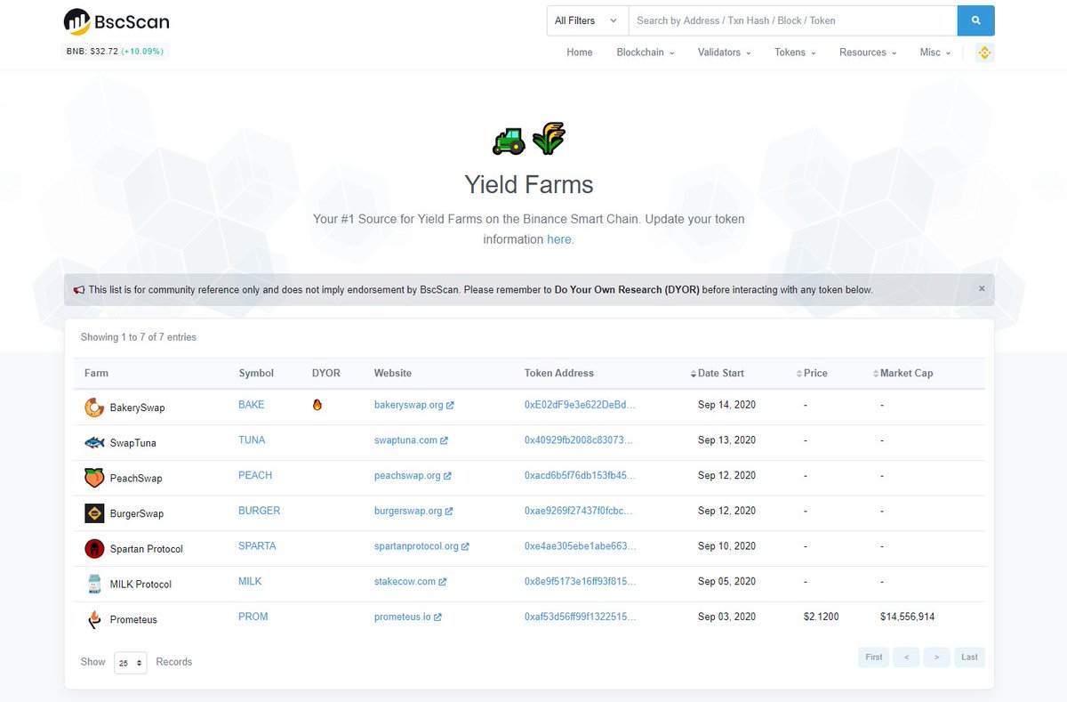
Task: Sort table by Price column
Action: click(x=812, y=374)
